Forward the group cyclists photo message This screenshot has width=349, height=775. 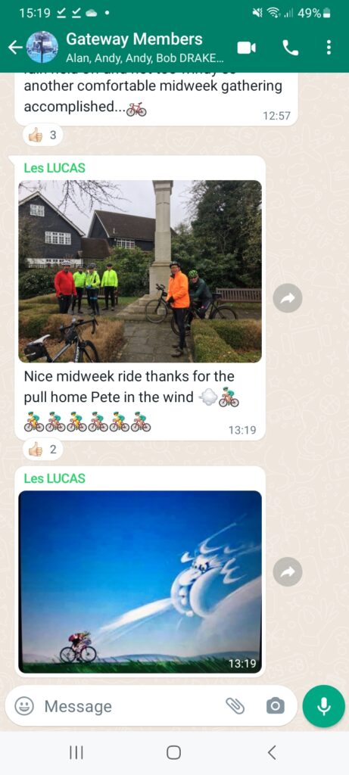[288, 298]
